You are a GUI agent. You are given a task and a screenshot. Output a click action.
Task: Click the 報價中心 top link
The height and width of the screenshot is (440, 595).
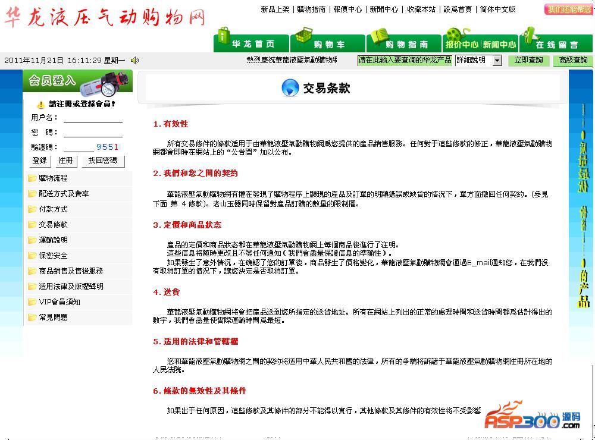[347, 10]
